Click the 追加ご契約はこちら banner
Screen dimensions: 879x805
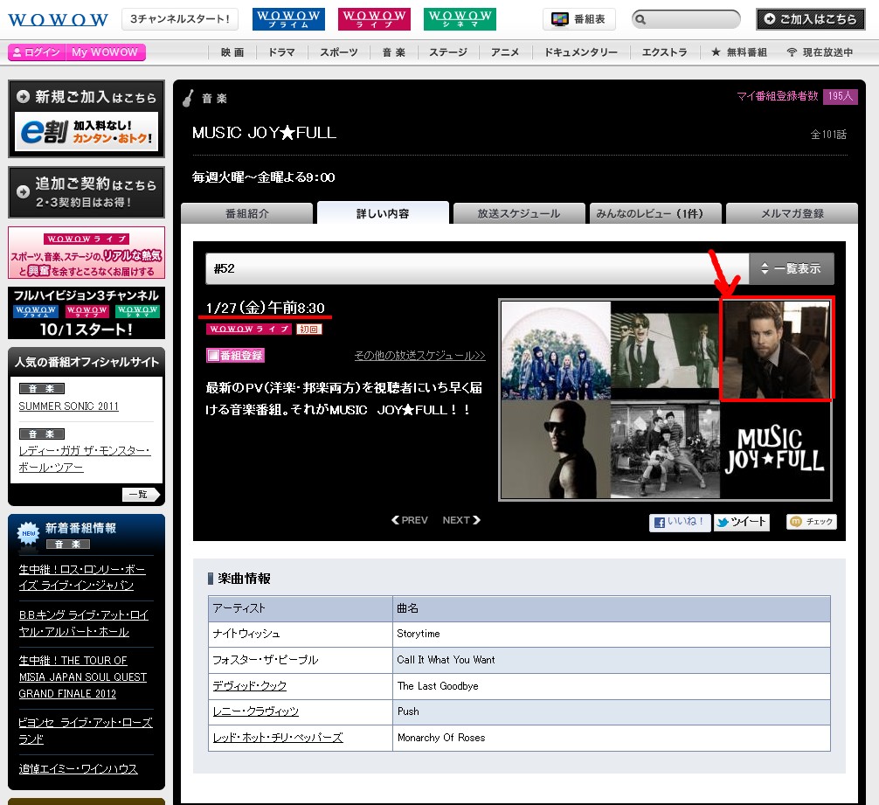click(87, 192)
